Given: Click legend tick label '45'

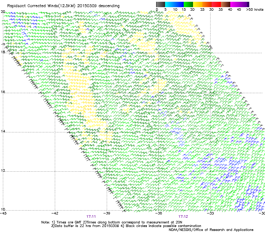Looking at the screenshot, I should click(239, 10).
